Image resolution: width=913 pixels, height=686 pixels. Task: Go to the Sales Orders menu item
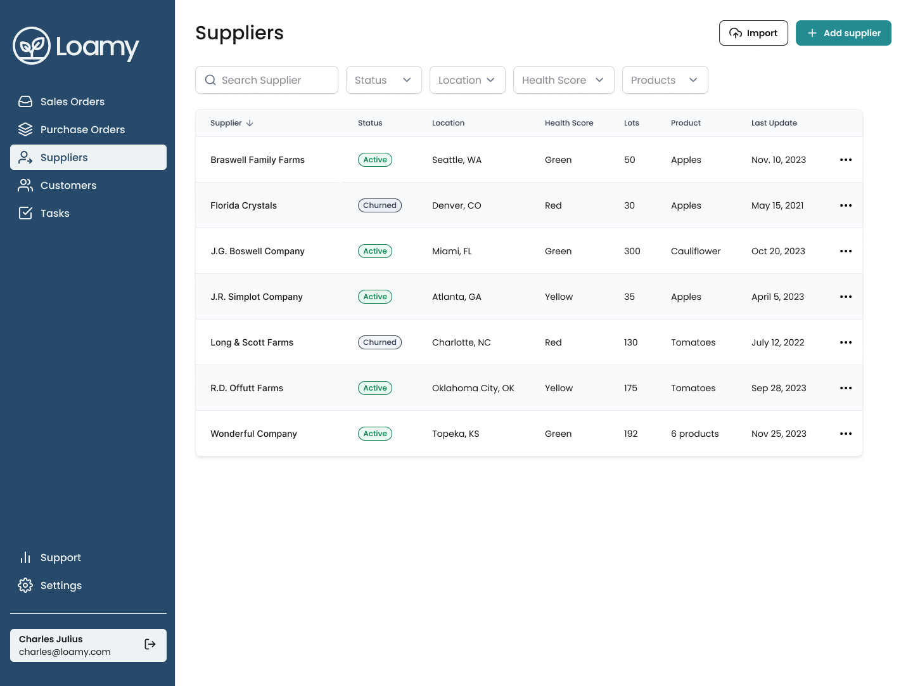click(88, 101)
